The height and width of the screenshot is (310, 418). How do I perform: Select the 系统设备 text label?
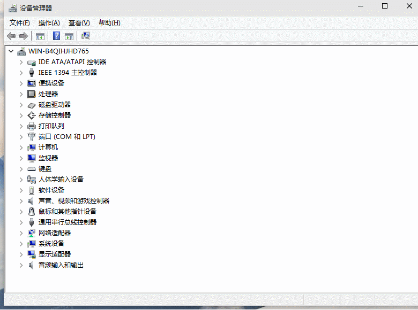click(51, 244)
